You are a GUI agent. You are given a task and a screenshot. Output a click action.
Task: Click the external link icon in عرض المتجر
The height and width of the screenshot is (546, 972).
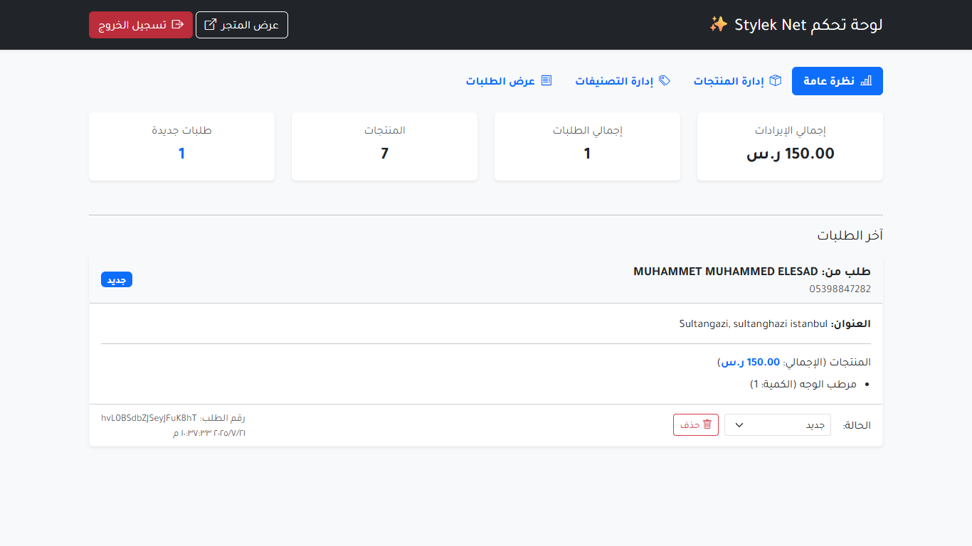(x=211, y=25)
